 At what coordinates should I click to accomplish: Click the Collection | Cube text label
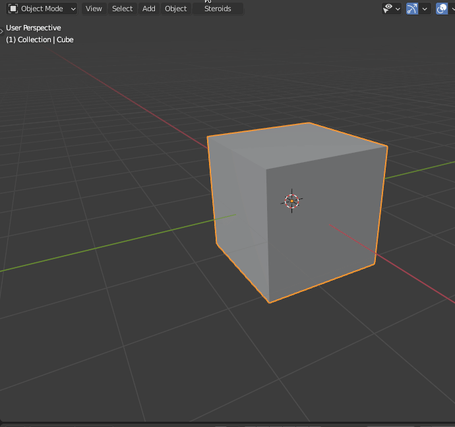click(x=40, y=40)
